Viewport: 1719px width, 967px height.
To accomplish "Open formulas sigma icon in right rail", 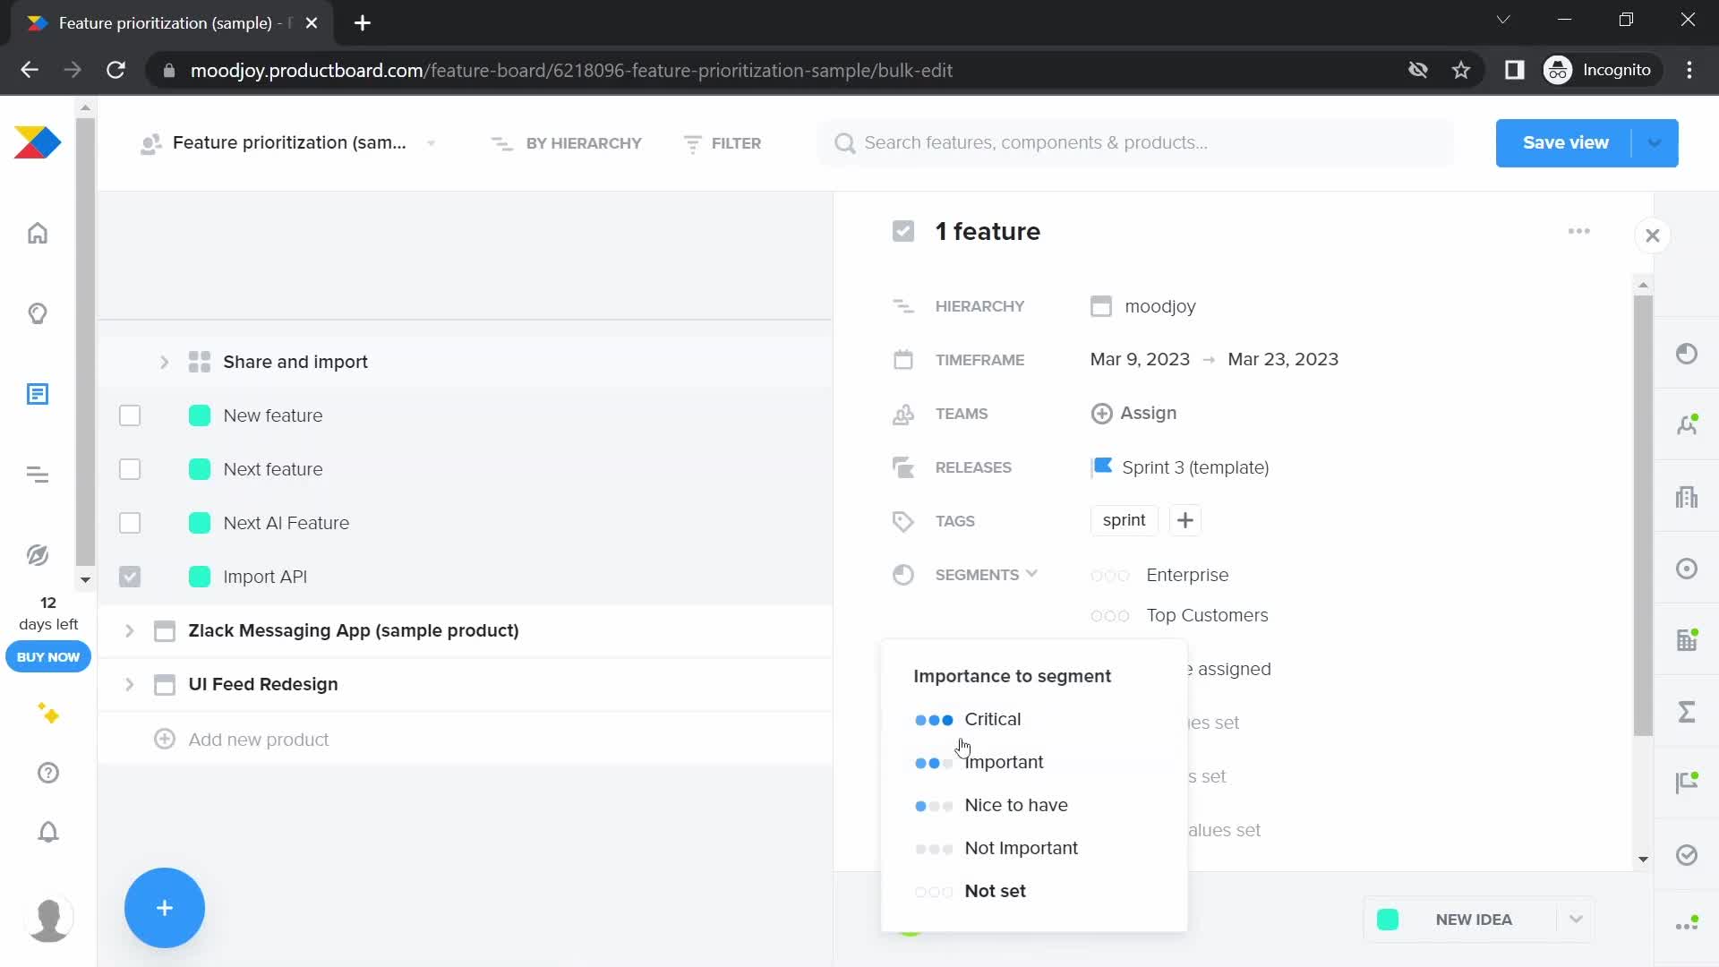I will [x=1687, y=712].
